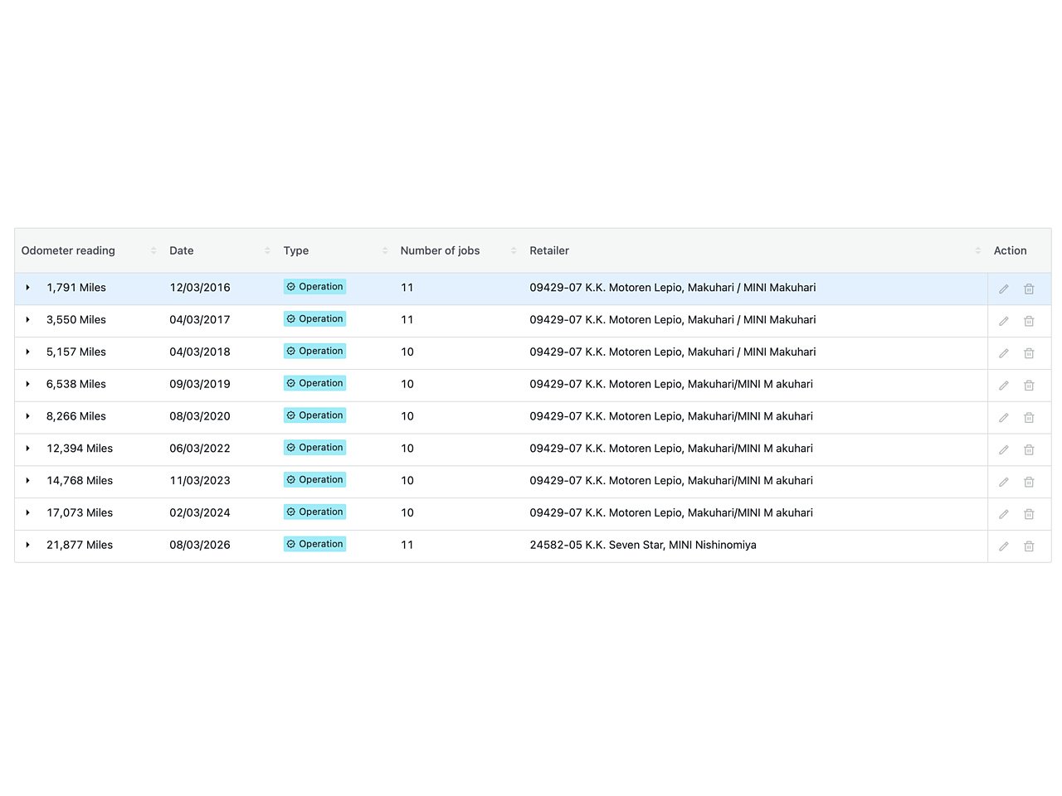Click the Retailer column header label
Screen dimensions: 1062x796
pyautogui.click(x=549, y=250)
